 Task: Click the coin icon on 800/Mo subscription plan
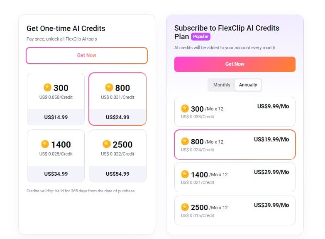[x=185, y=141]
